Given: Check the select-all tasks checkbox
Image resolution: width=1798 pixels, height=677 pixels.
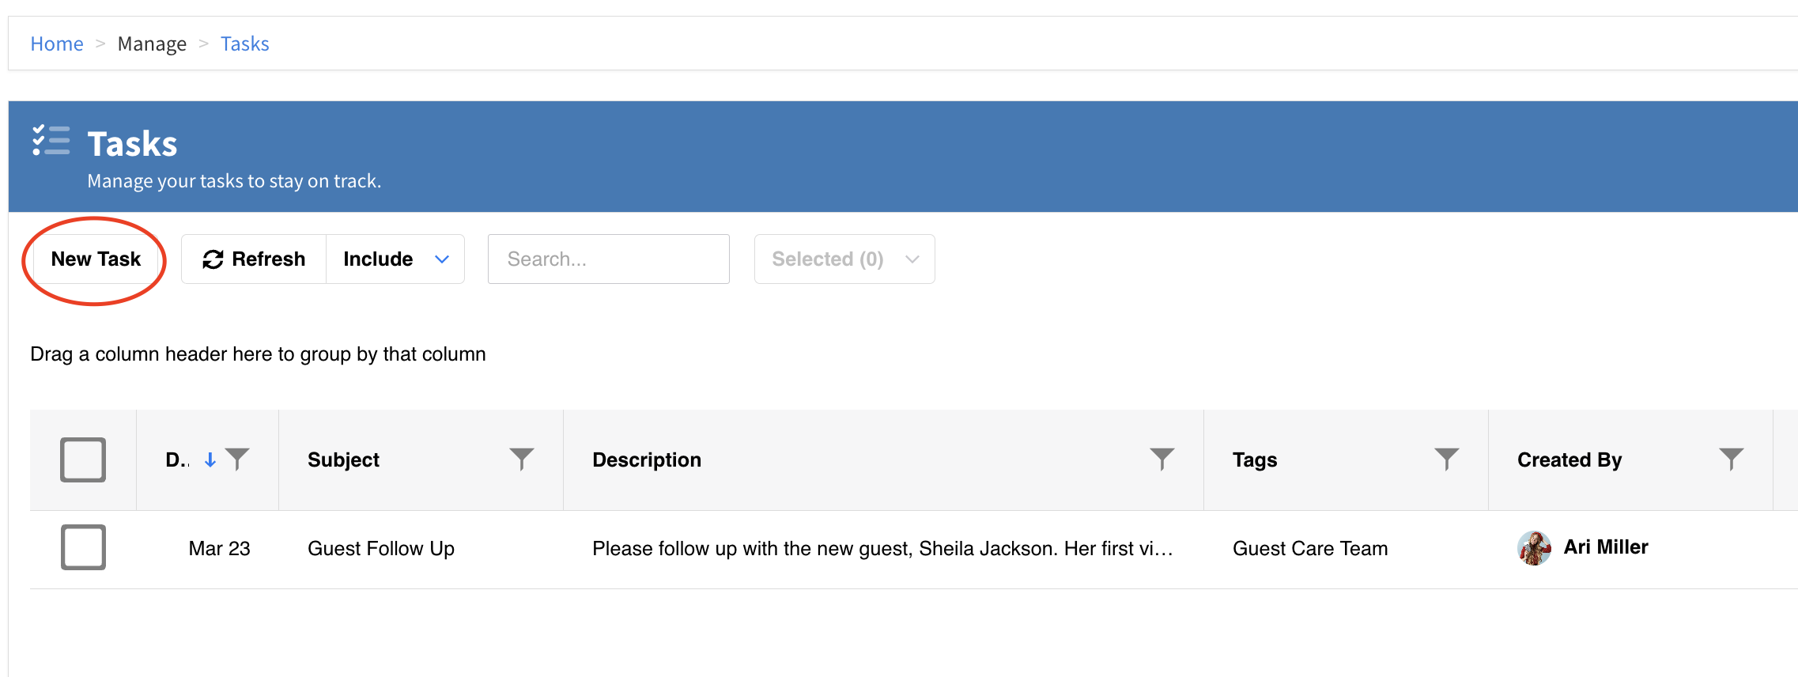Looking at the screenshot, I should click(x=83, y=460).
